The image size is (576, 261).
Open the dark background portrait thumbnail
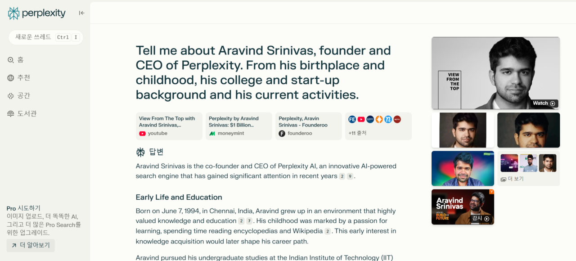[x=528, y=130]
